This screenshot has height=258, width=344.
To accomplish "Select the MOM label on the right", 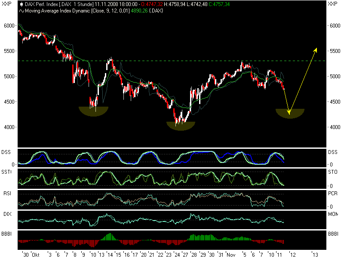I will 333,214.
